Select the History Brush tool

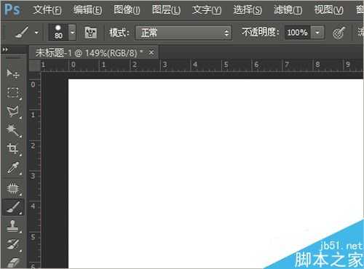point(13,244)
